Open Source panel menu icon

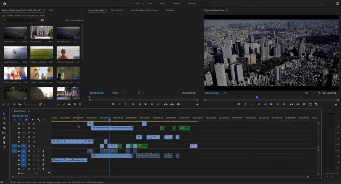click(106, 10)
